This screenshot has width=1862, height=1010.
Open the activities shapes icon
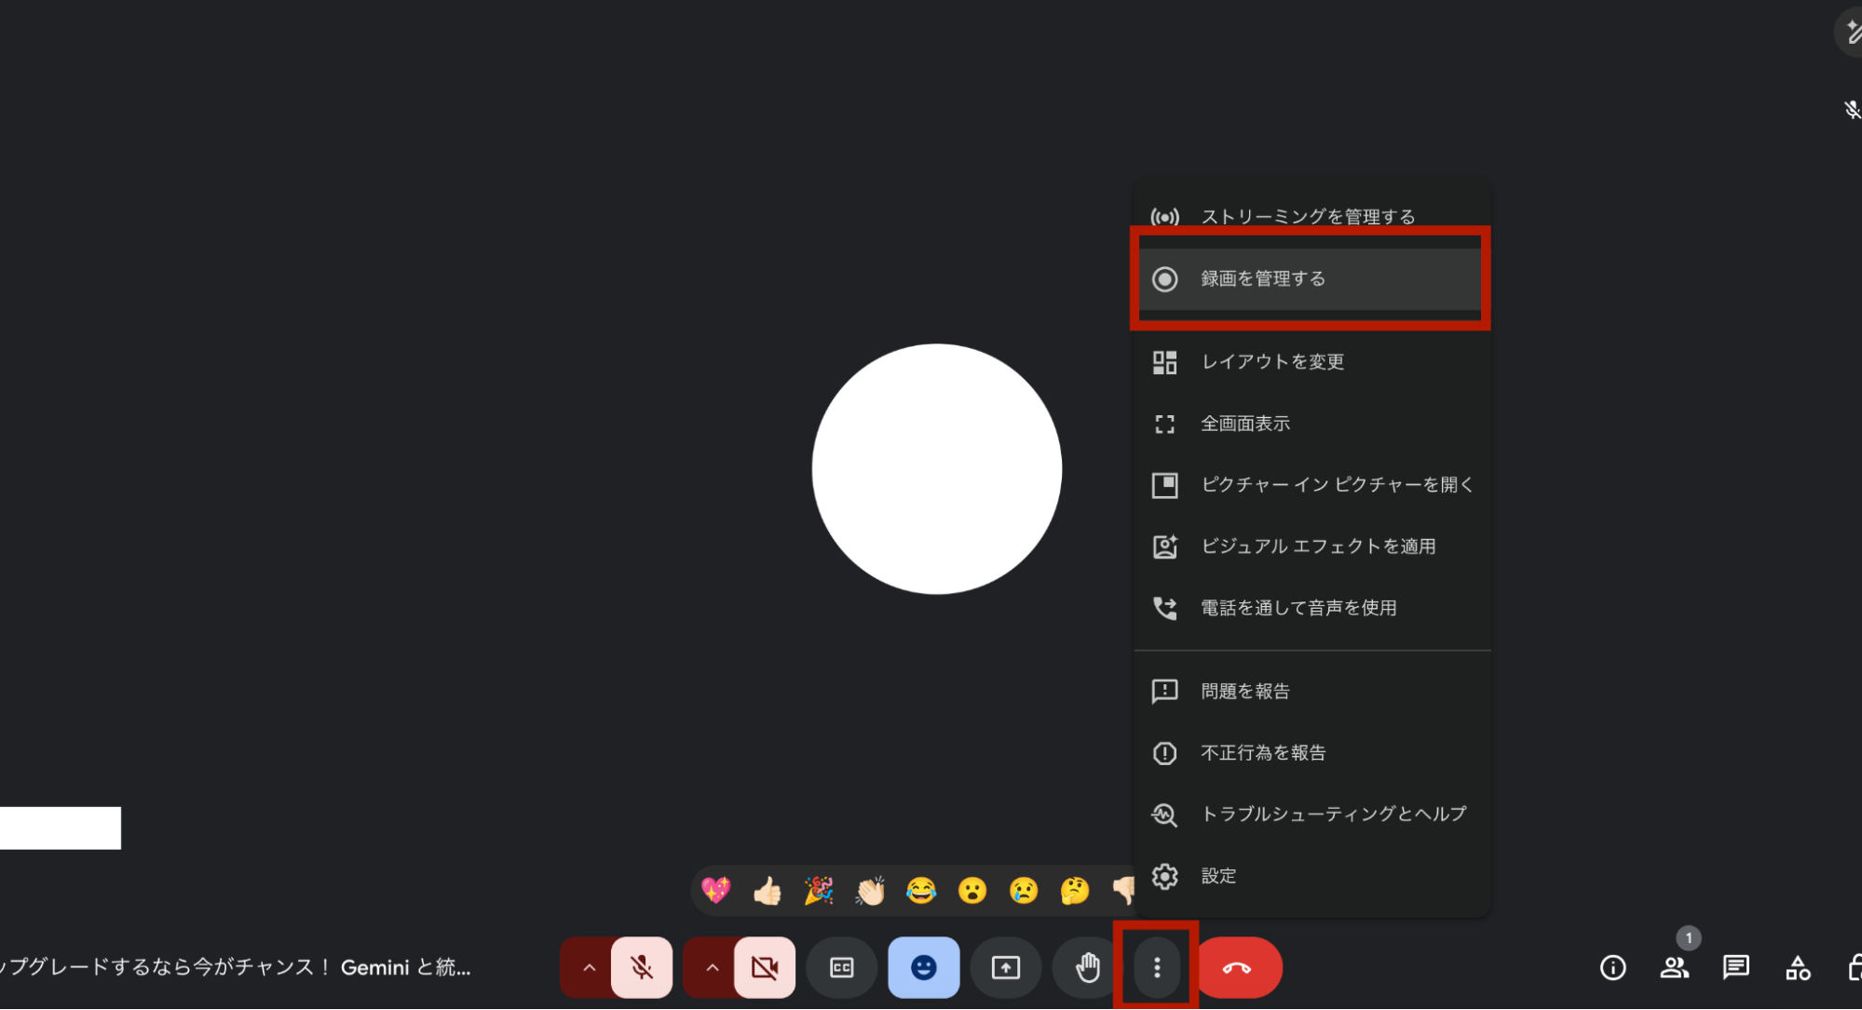[x=1798, y=968]
